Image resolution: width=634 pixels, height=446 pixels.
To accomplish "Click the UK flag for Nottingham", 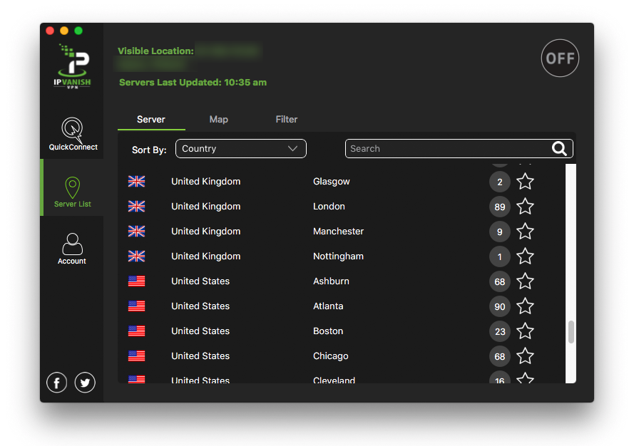I will coord(137,256).
